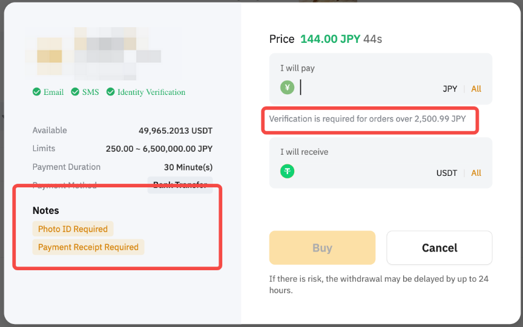Click the green yen currency icon

tap(287, 88)
